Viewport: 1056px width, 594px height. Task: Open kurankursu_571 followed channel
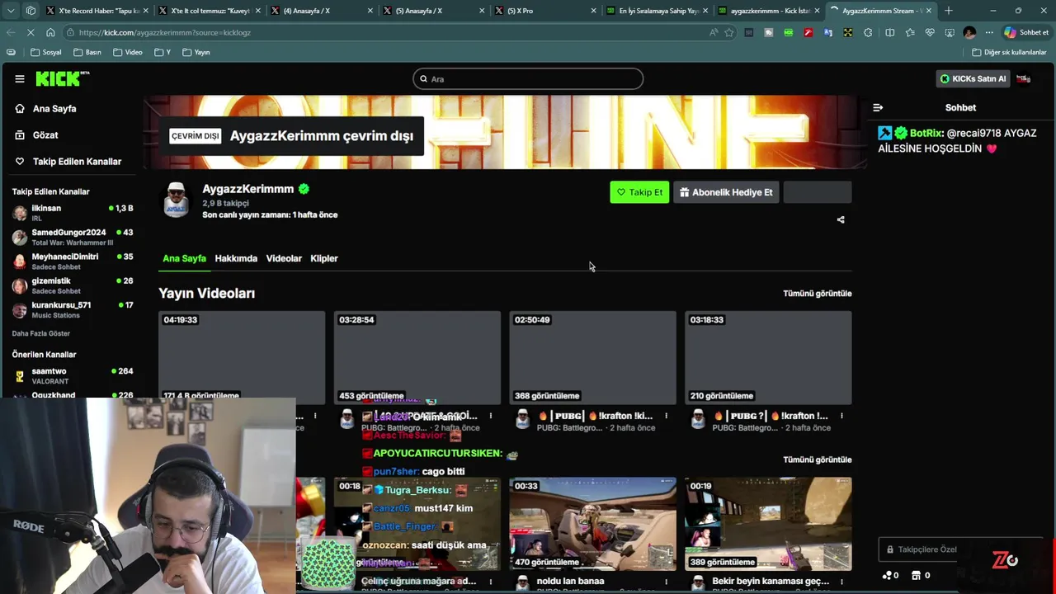coord(73,309)
